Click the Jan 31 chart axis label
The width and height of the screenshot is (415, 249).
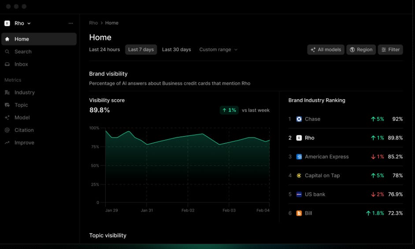click(147, 210)
